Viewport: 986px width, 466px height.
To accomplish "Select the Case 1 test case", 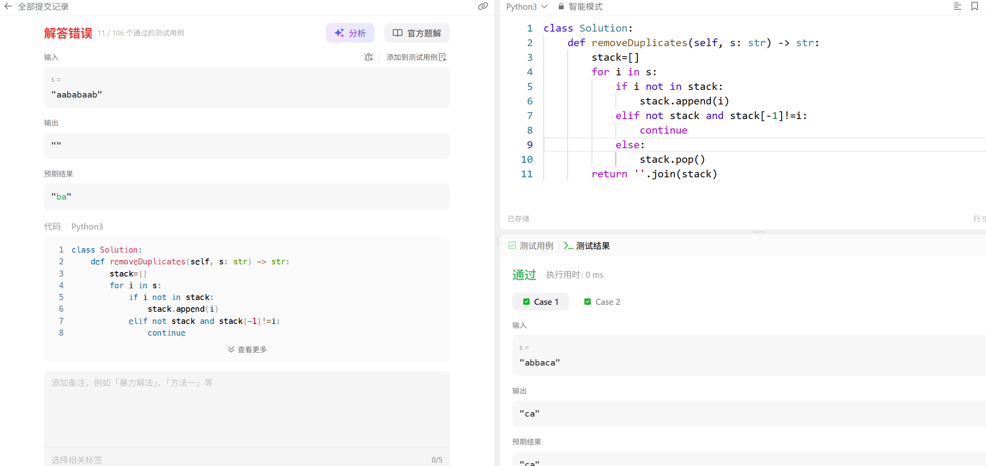I will click(x=541, y=302).
